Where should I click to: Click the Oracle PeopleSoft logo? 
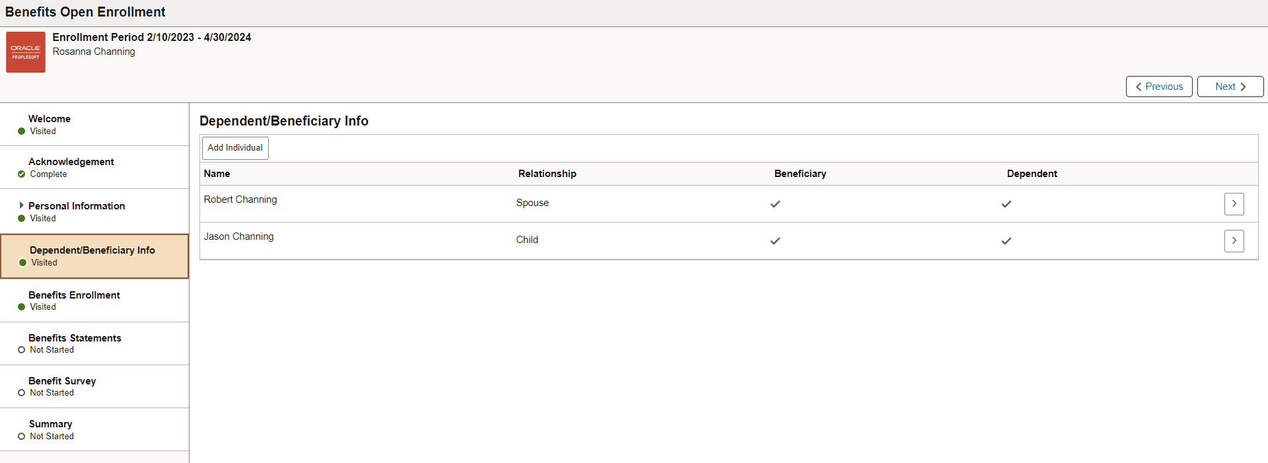(x=26, y=52)
